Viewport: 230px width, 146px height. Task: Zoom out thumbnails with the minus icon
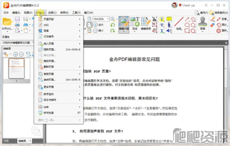tap(21, 54)
